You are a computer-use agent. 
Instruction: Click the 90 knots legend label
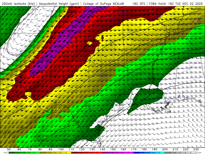(x=50, y=149)
